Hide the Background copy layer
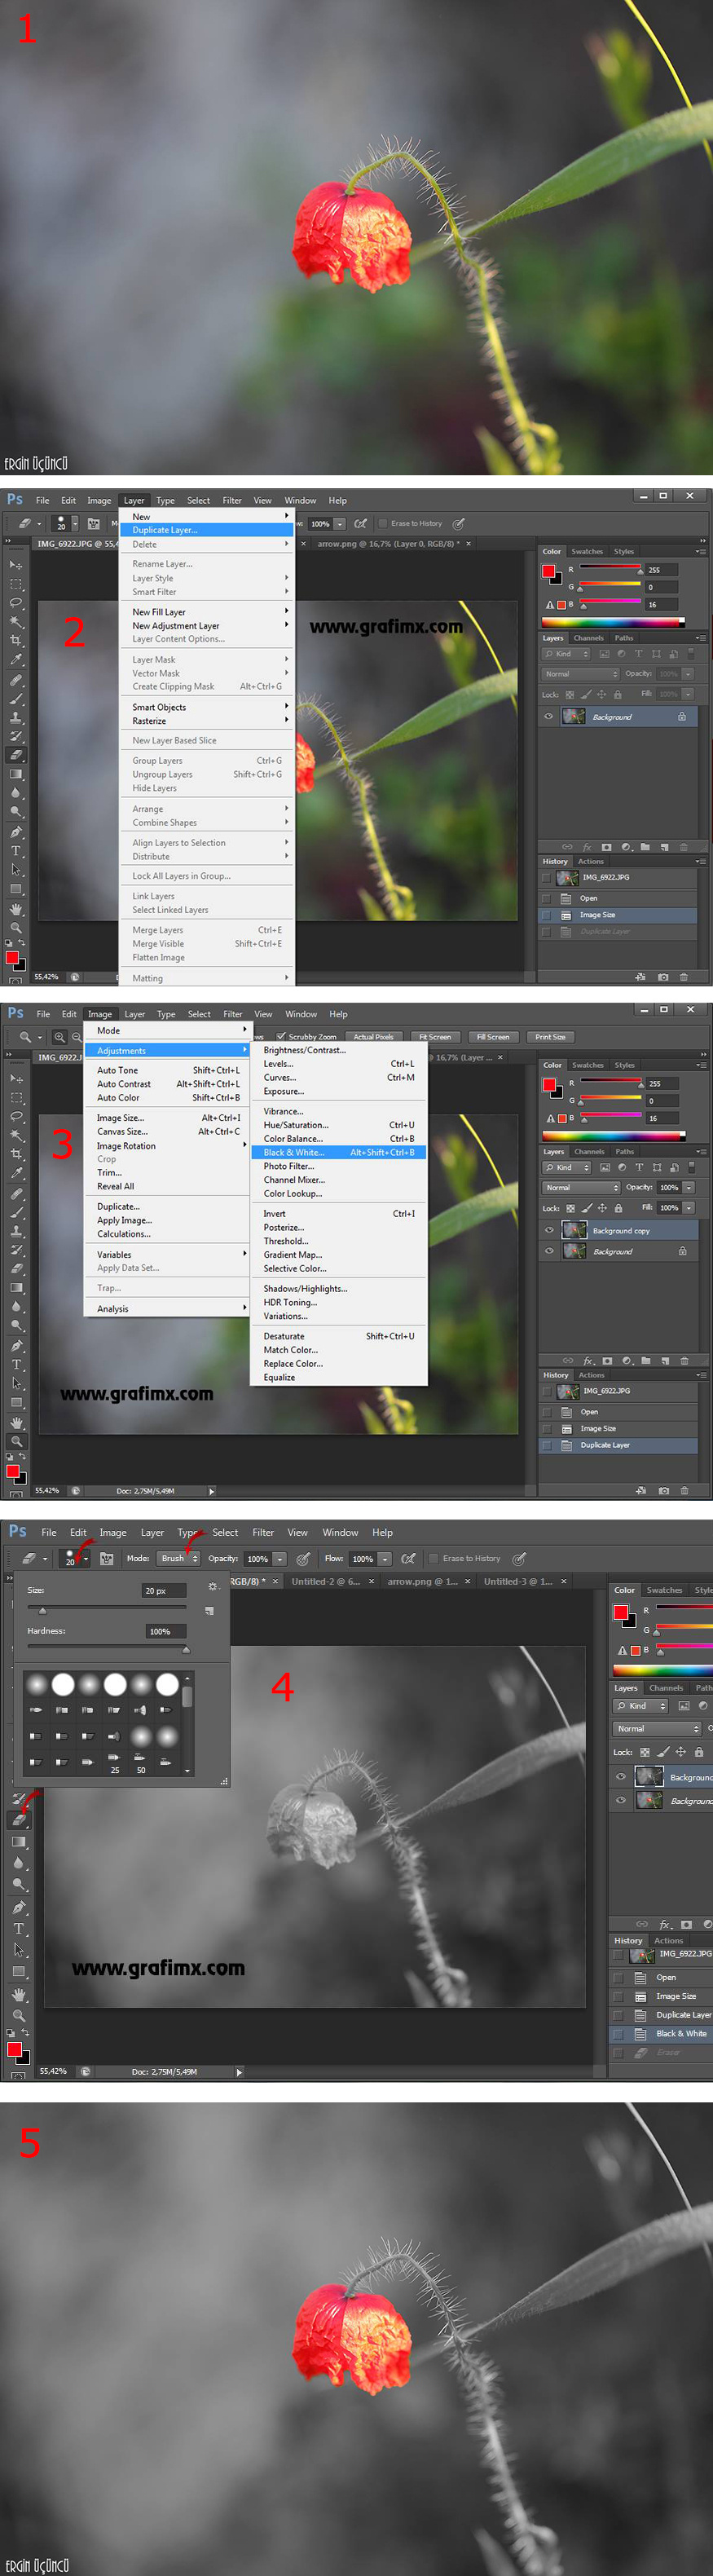 (548, 1230)
